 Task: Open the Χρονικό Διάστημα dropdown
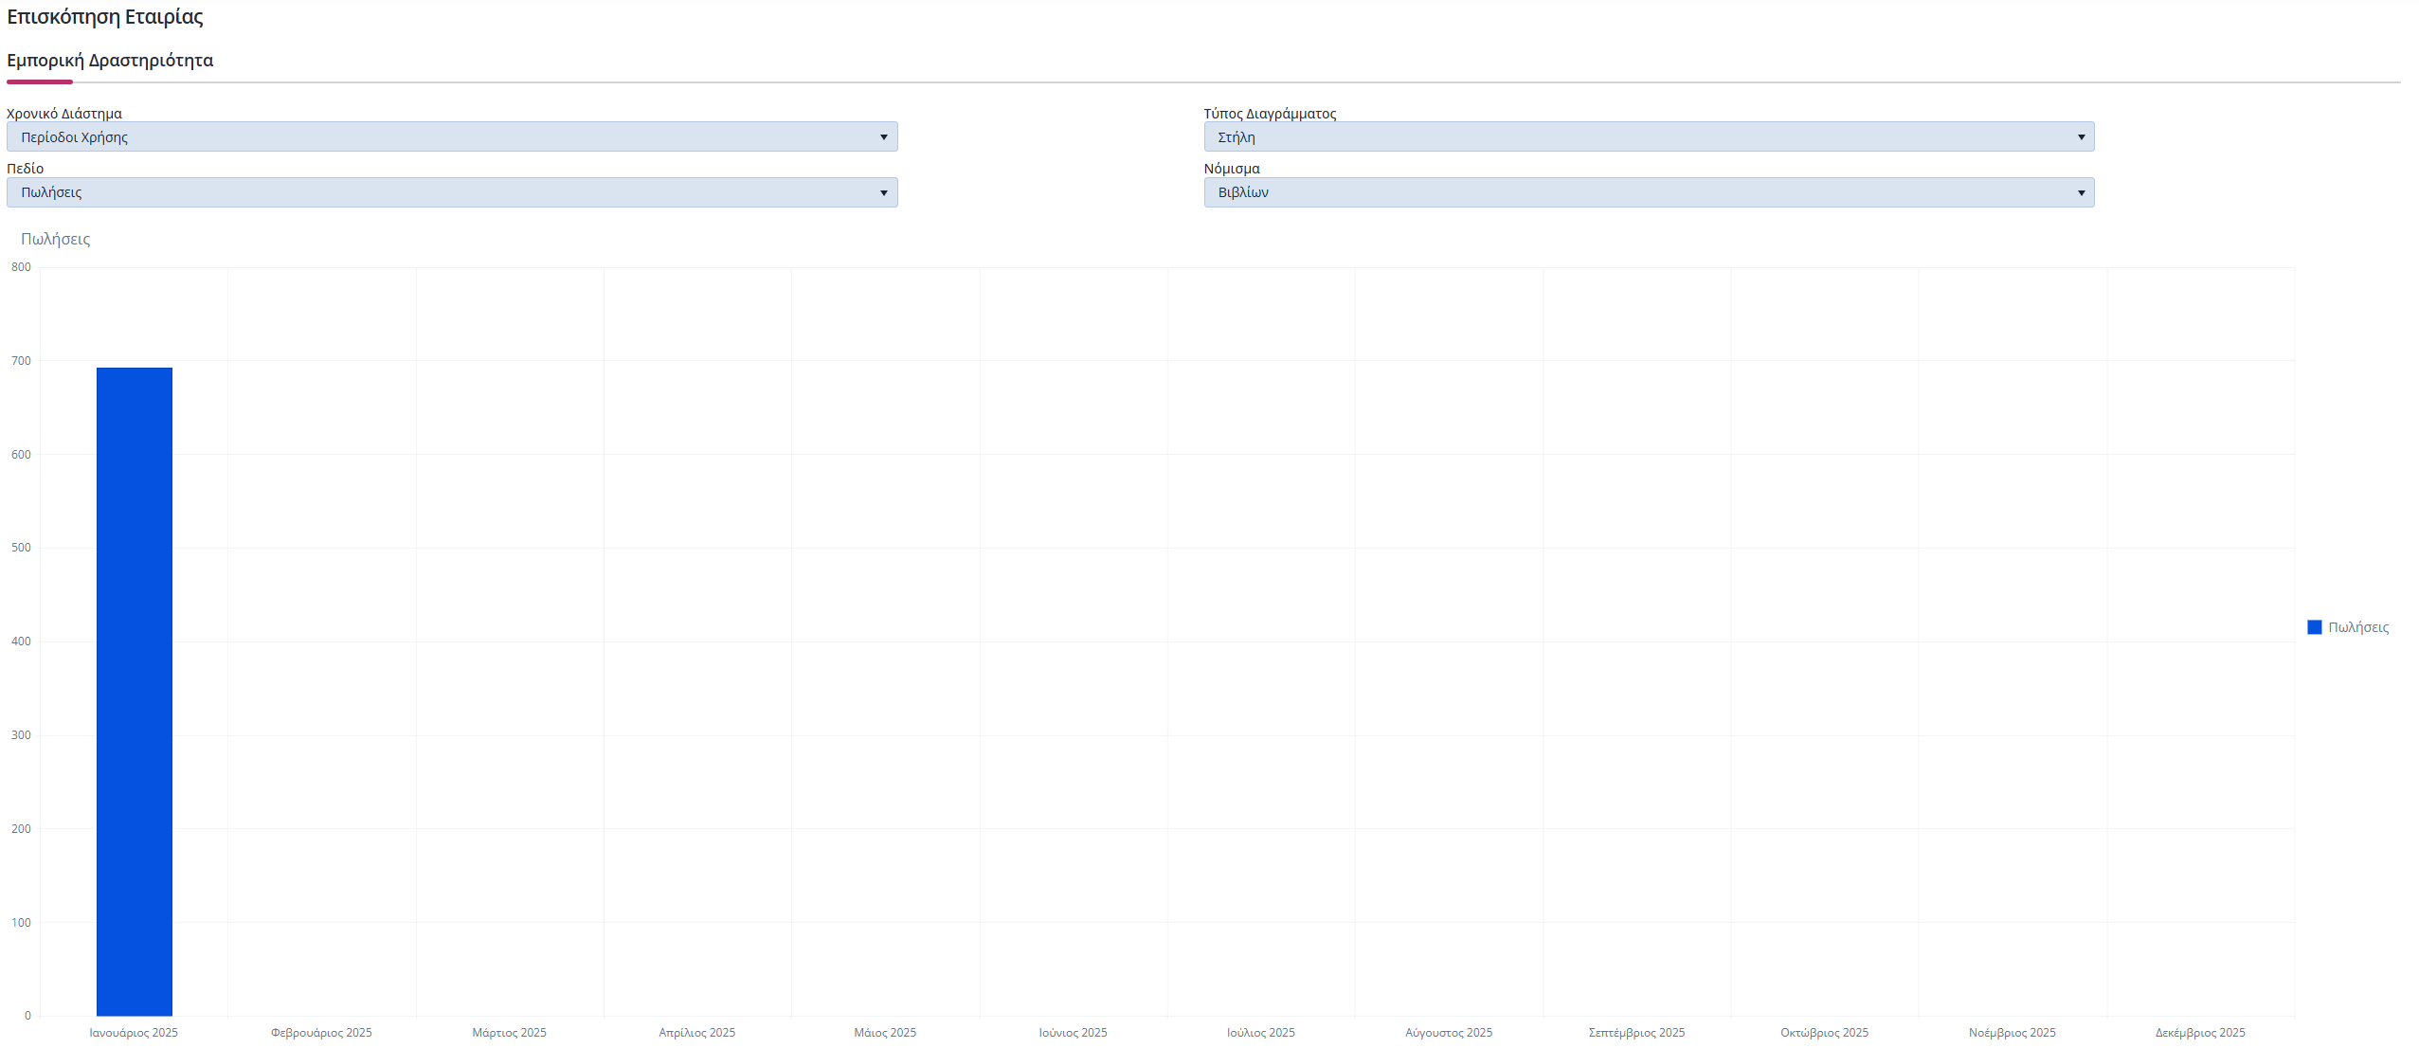(x=452, y=136)
